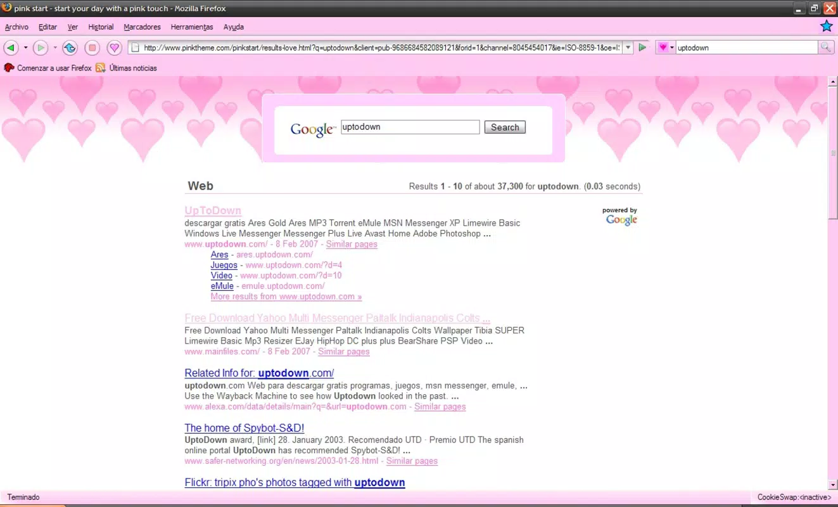Click the www.uptodown.com/?d=4 URL text
Viewport: 838px width, 507px height.
294,265
